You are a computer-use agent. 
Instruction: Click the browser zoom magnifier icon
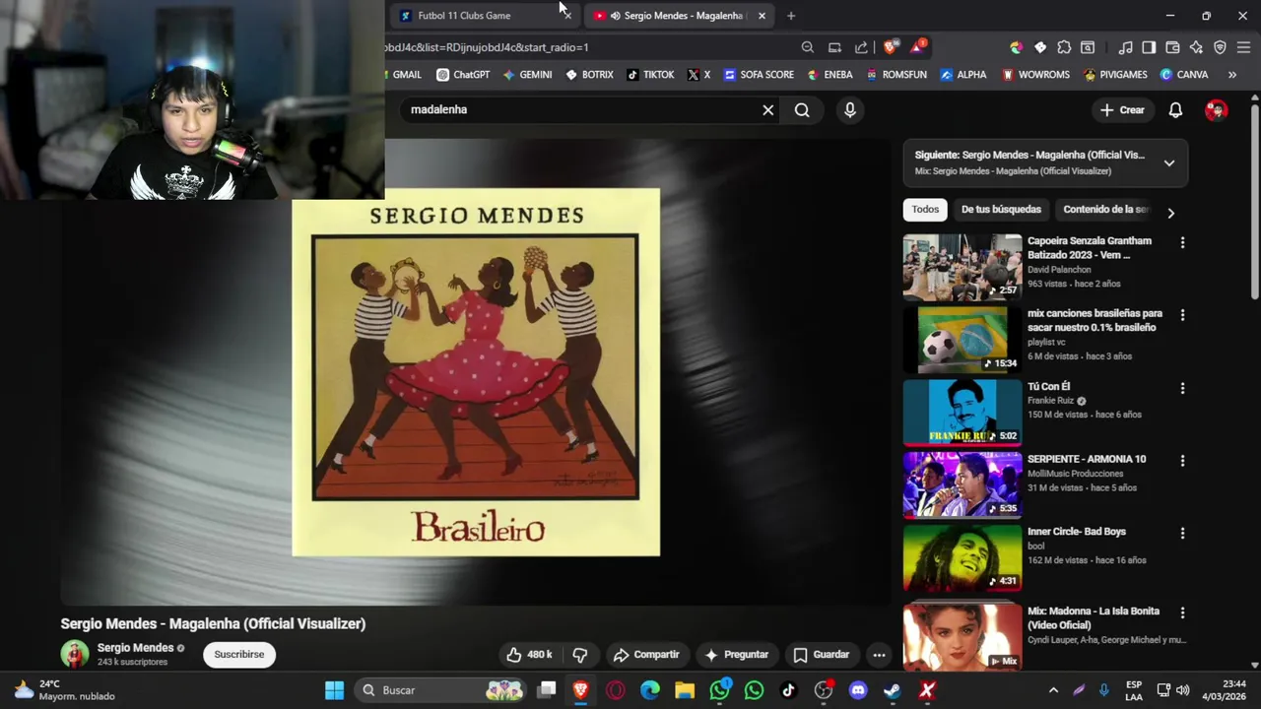click(x=808, y=47)
